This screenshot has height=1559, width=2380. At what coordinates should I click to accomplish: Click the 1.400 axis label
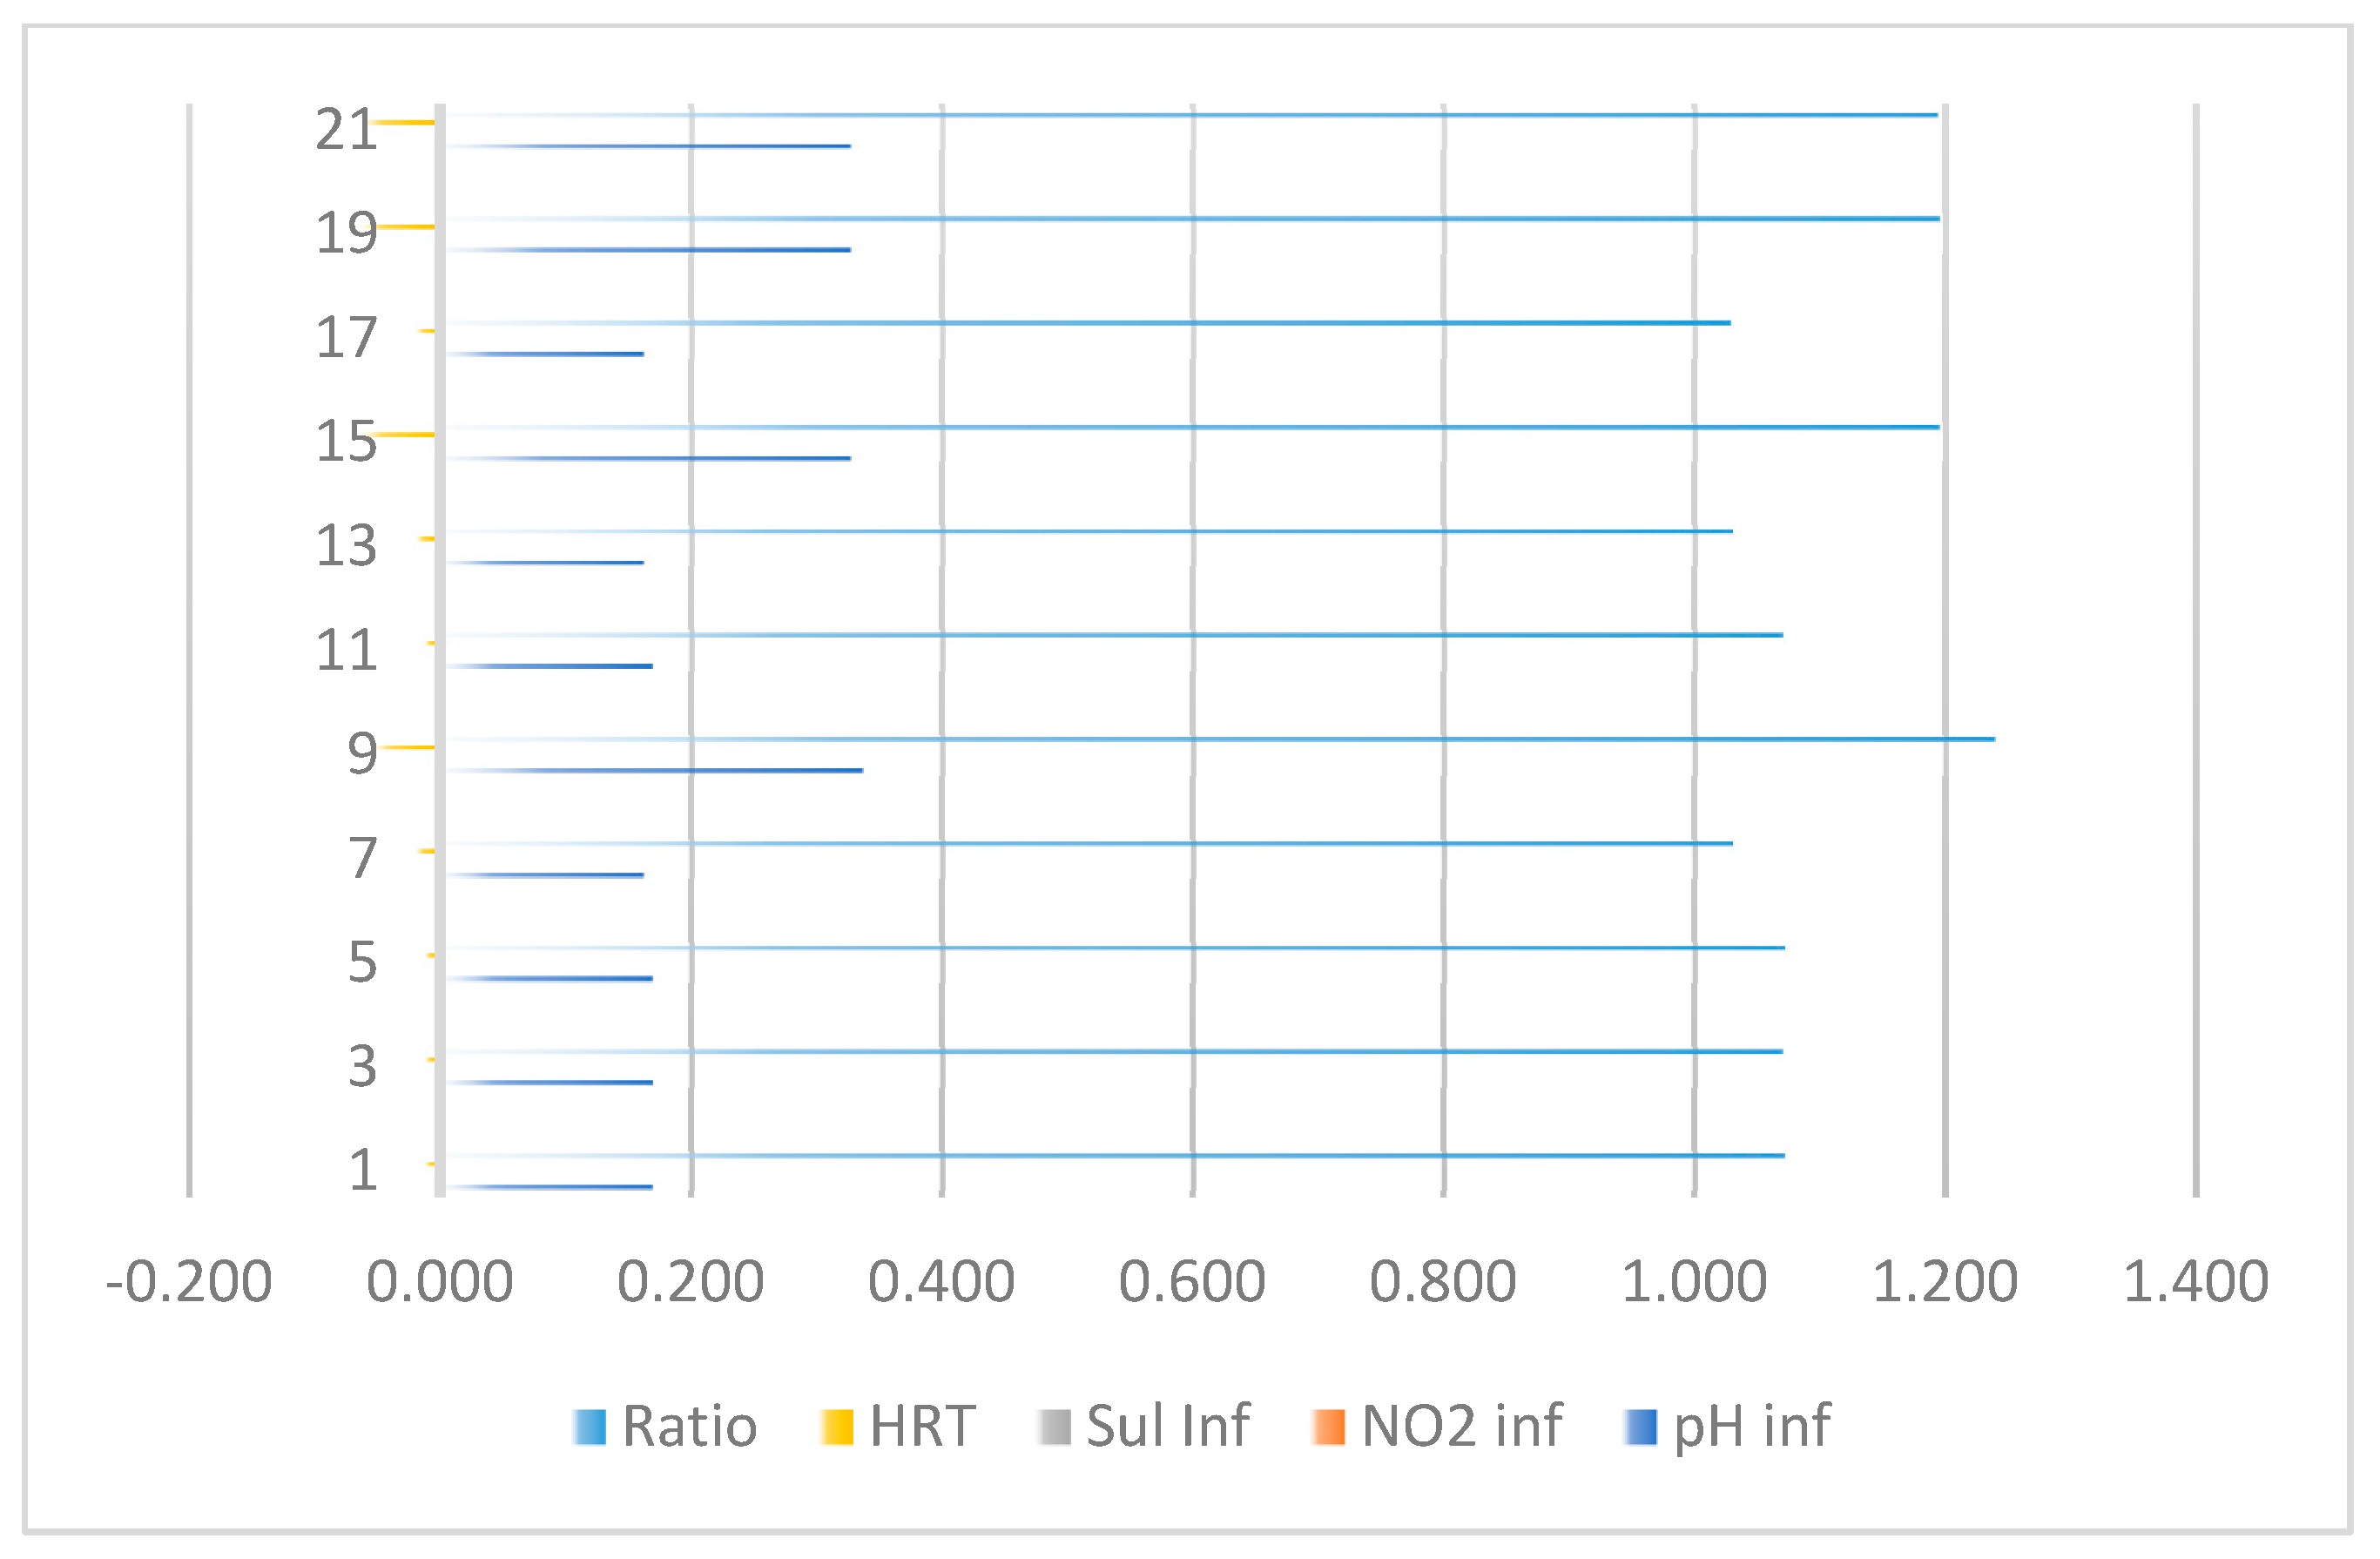tap(2196, 1282)
